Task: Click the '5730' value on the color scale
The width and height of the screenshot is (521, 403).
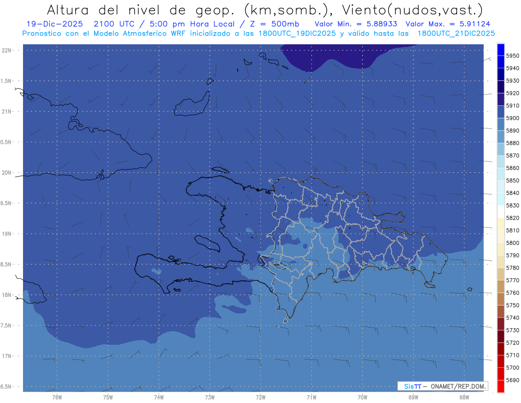Action: (512, 330)
